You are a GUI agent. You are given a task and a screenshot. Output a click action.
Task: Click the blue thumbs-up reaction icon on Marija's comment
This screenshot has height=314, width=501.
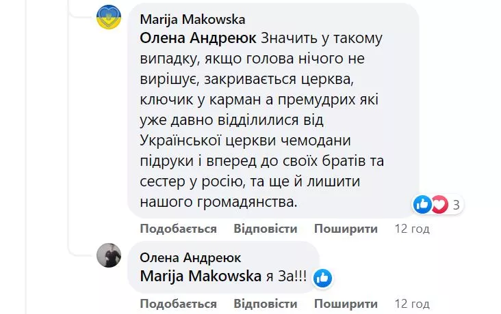(x=422, y=203)
